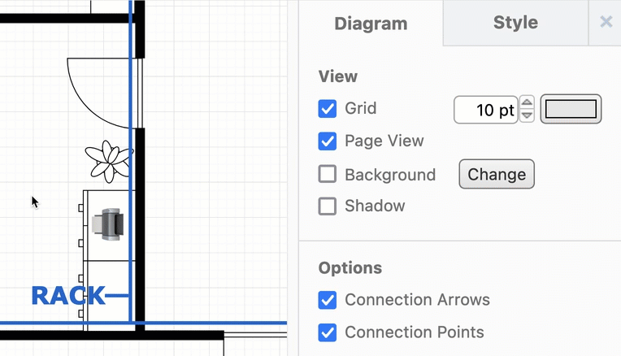Open the Style tab
This screenshot has height=356, width=621.
click(515, 22)
